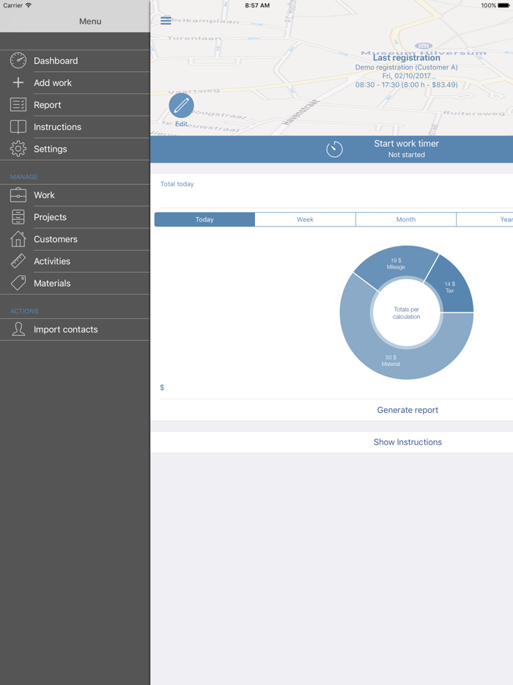Screen dimensions: 513x685
Task: Tap the Not started timer status
Action: 407,155
